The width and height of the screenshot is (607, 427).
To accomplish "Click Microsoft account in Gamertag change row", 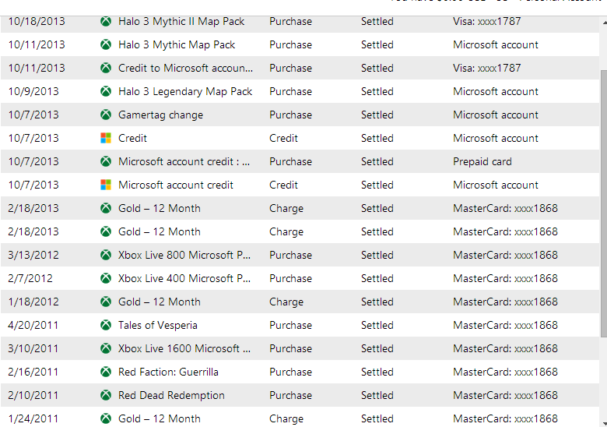I will (x=496, y=115).
